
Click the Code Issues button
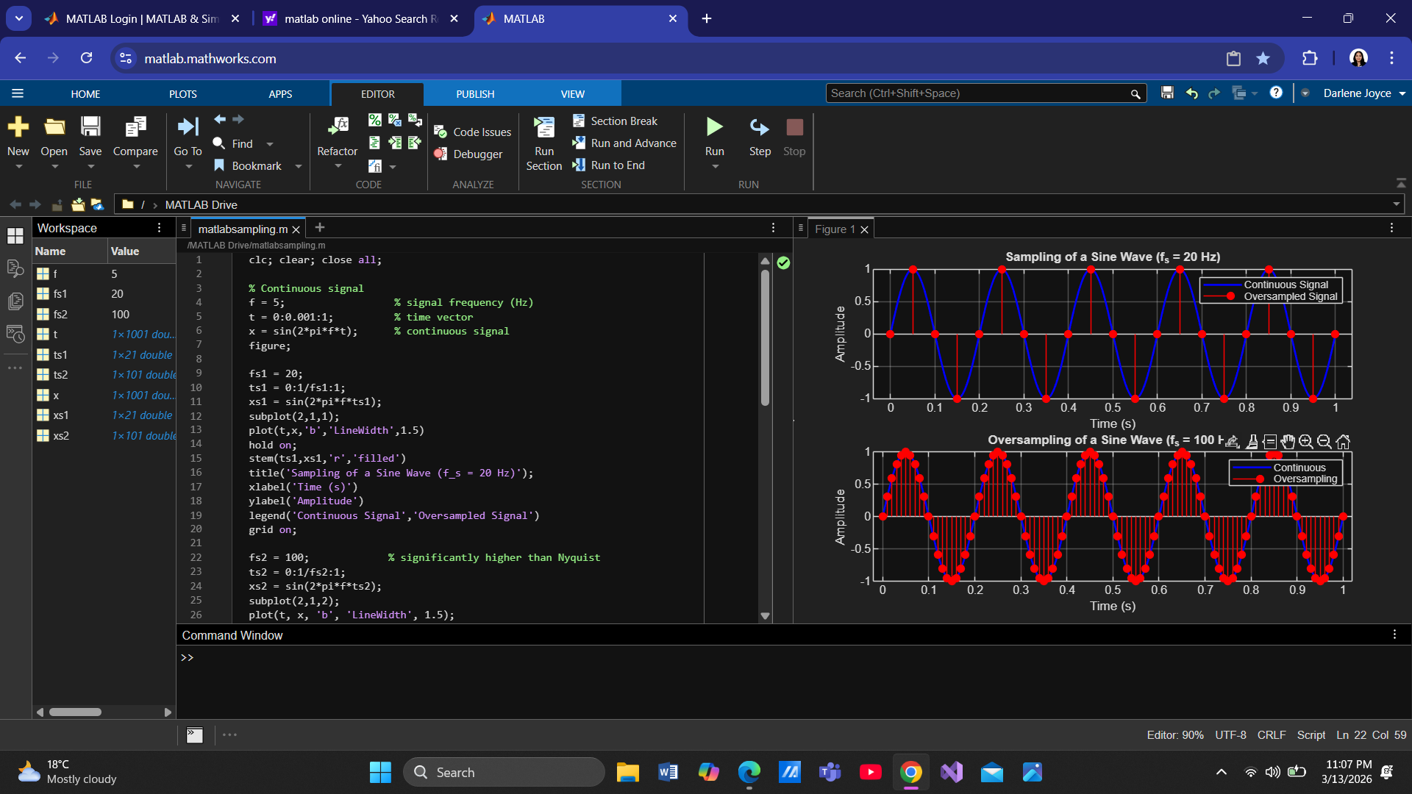[482, 132]
